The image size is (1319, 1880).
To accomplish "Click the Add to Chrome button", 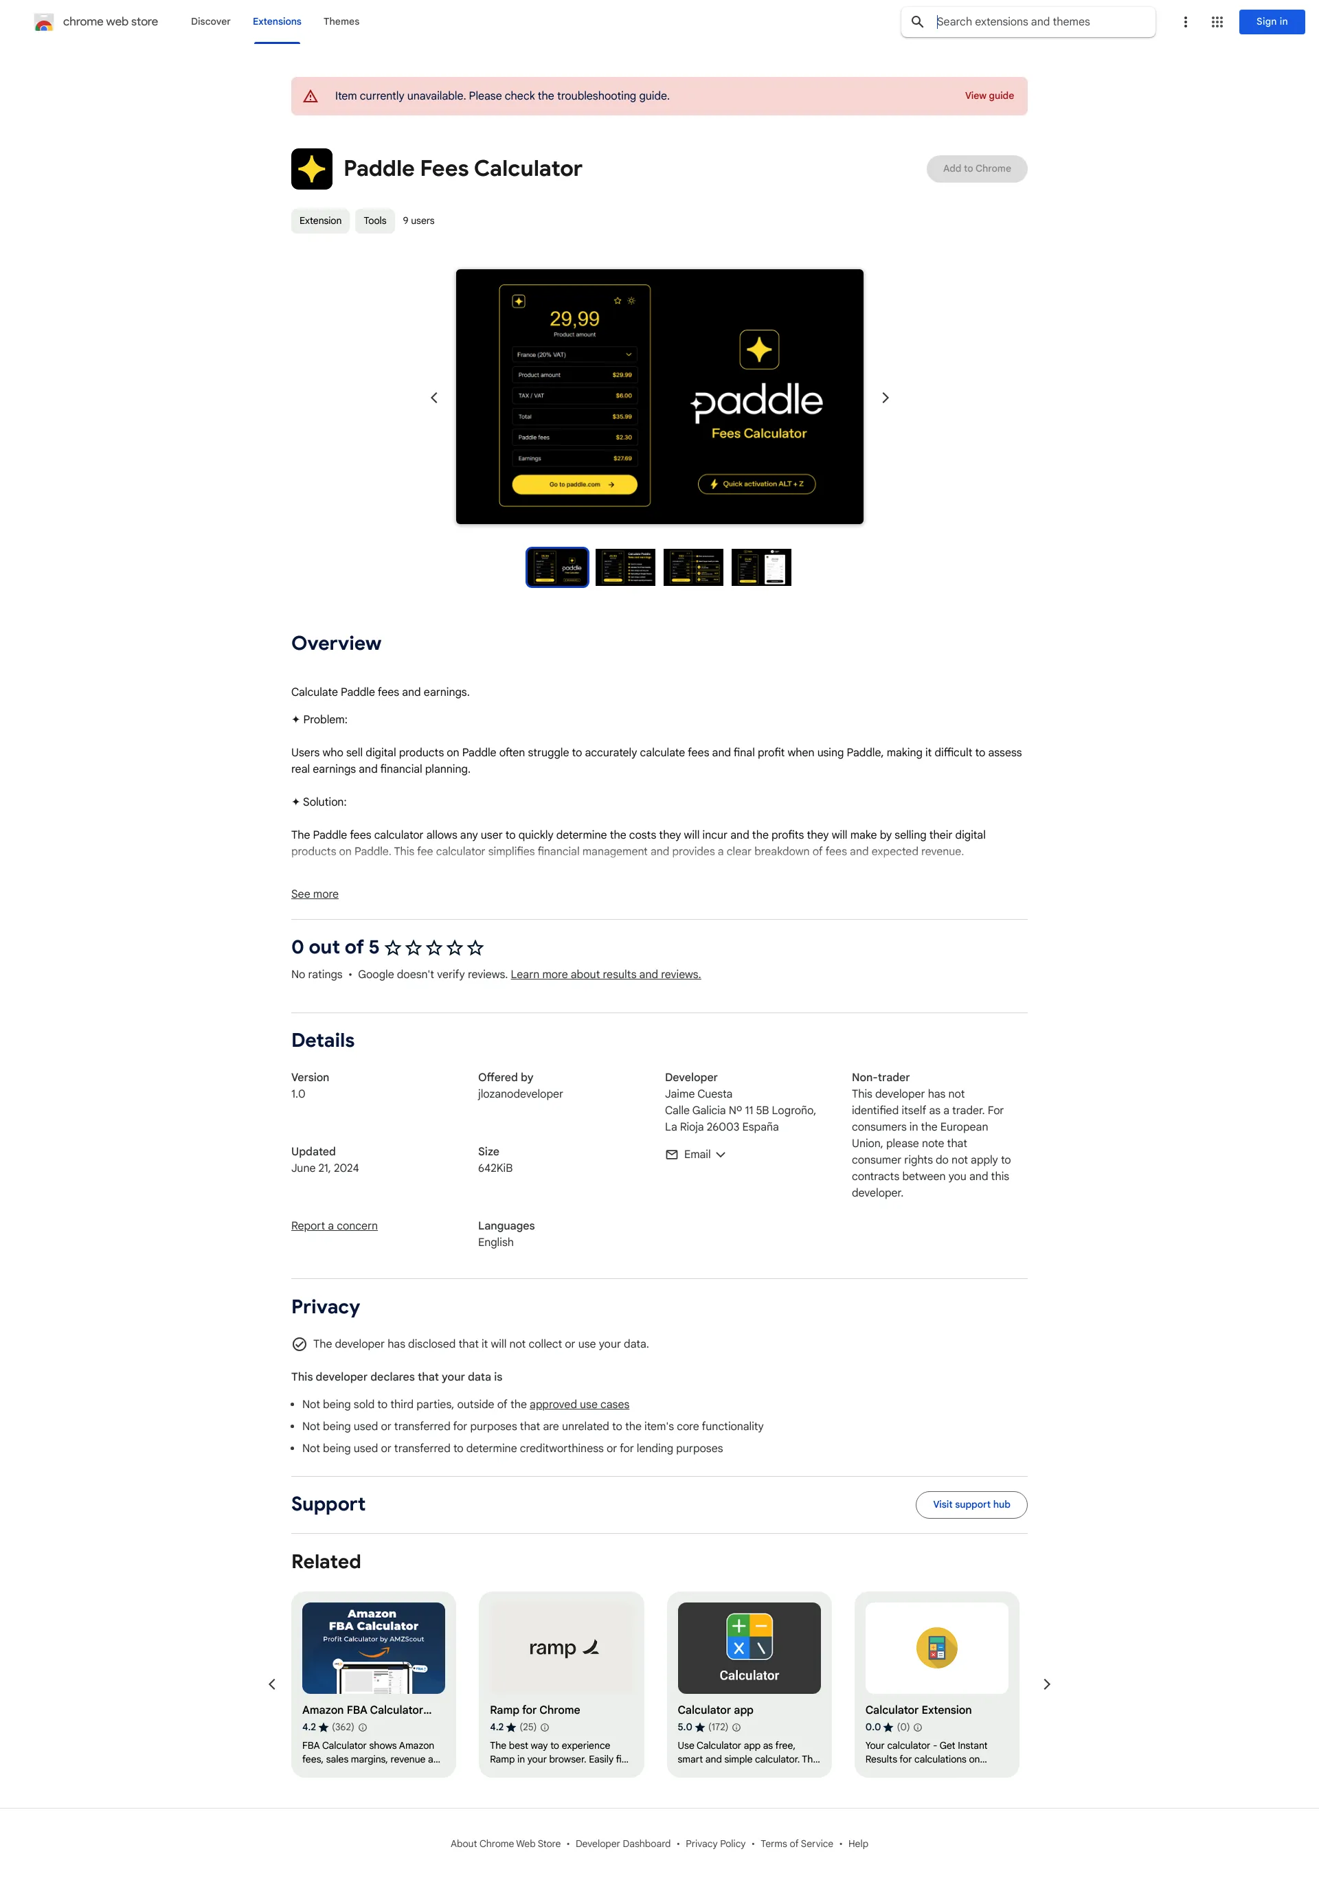I will pos(976,167).
